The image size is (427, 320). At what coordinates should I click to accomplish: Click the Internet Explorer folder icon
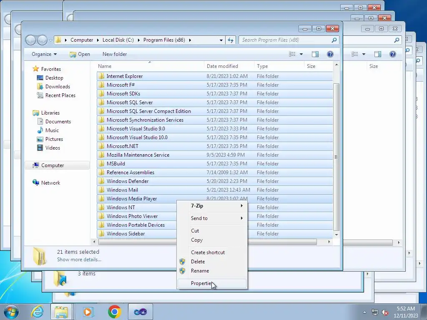pyautogui.click(x=101, y=76)
